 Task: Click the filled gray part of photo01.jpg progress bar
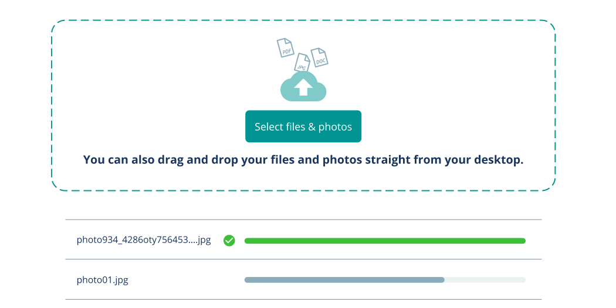point(344,280)
